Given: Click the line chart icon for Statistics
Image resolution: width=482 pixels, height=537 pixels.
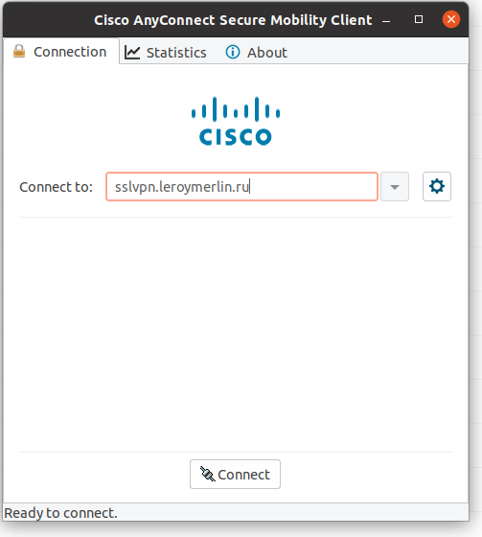Looking at the screenshot, I should pos(132,53).
